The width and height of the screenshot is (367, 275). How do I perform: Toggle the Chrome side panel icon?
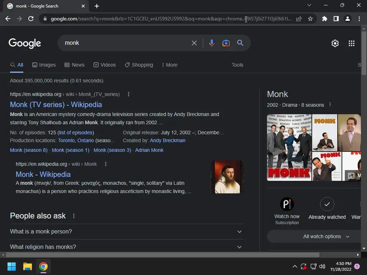[x=336, y=19]
